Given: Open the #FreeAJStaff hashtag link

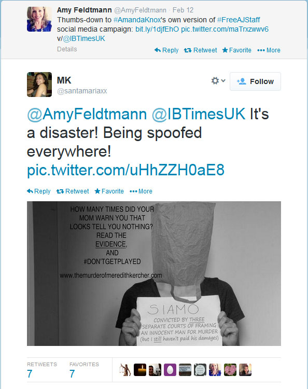Looking at the screenshot, I should point(239,20).
